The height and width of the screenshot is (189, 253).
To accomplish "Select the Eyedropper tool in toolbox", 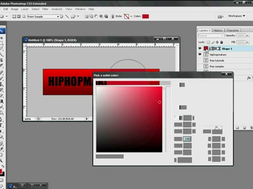I will click(x=2, y=149).
